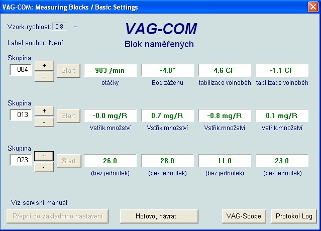Close the Measuring Blocks window
321x231 pixels.
312,7
